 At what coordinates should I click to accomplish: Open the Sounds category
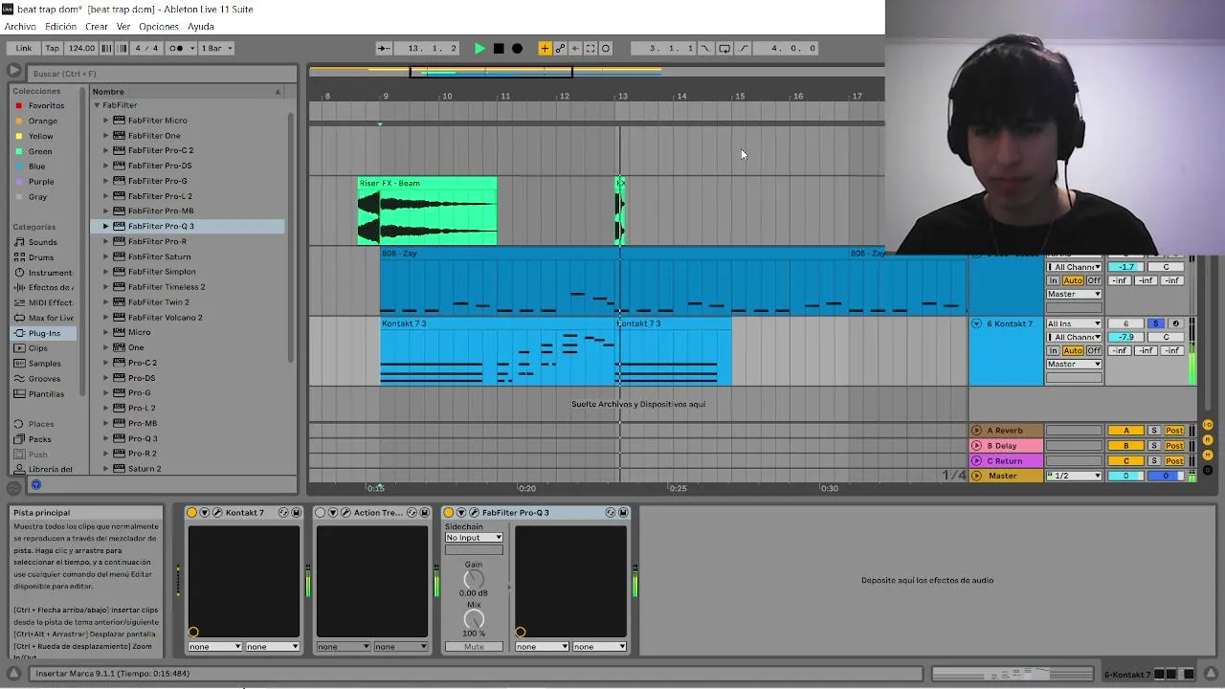tap(42, 242)
